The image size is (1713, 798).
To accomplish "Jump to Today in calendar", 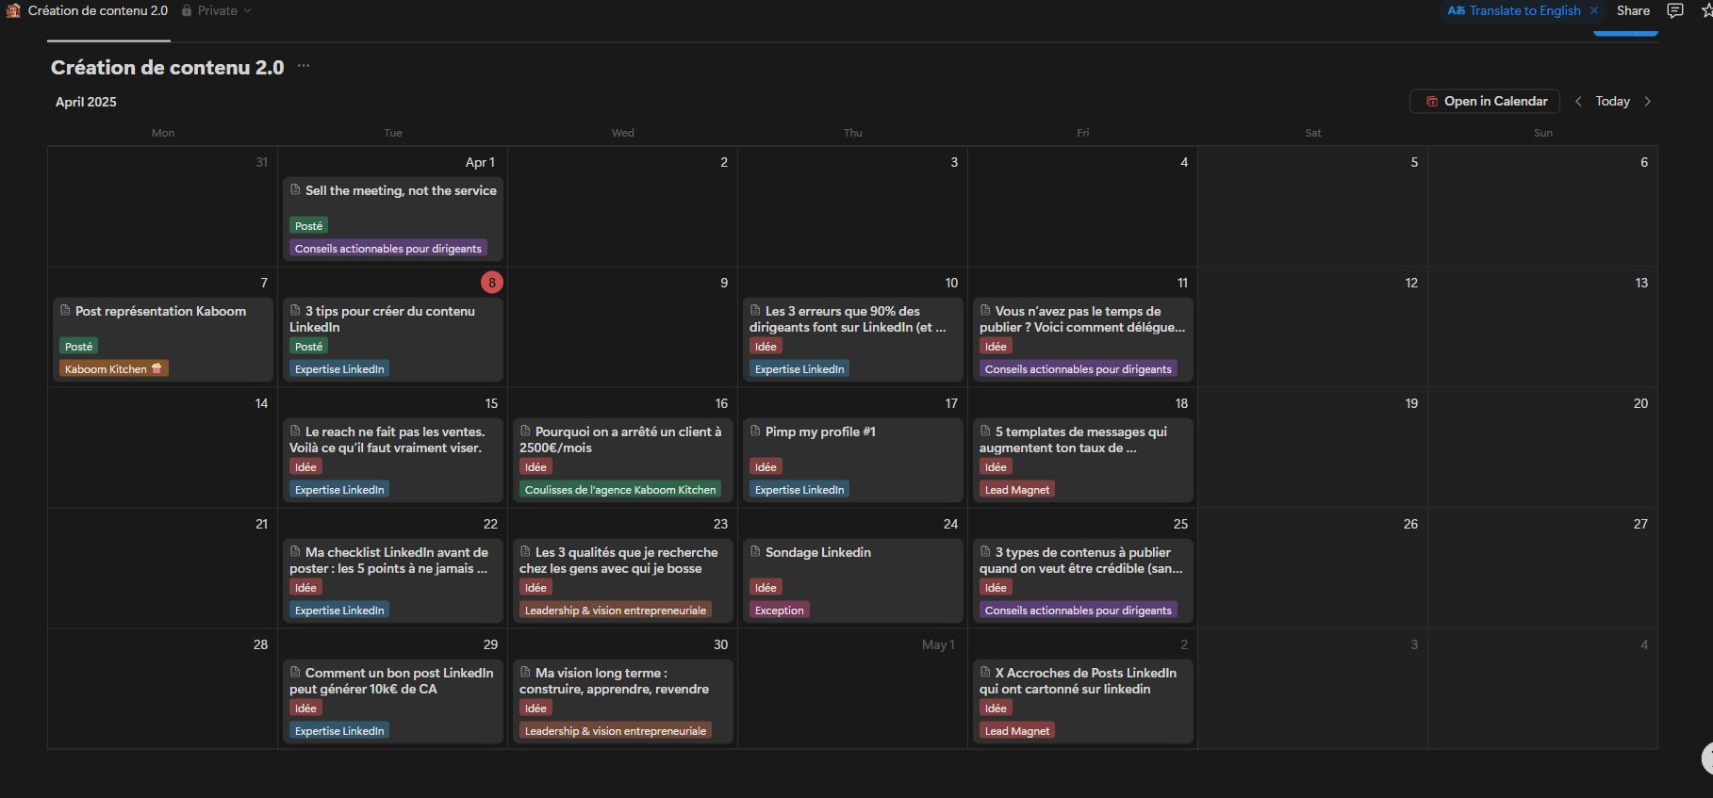I will [x=1612, y=101].
